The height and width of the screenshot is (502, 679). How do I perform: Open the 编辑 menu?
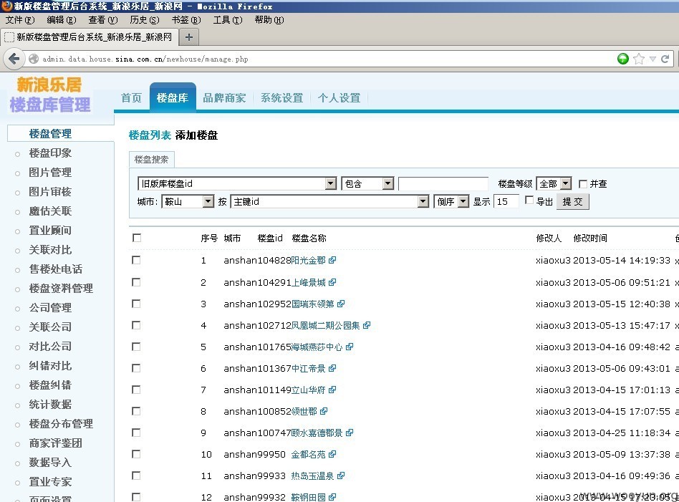62,20
